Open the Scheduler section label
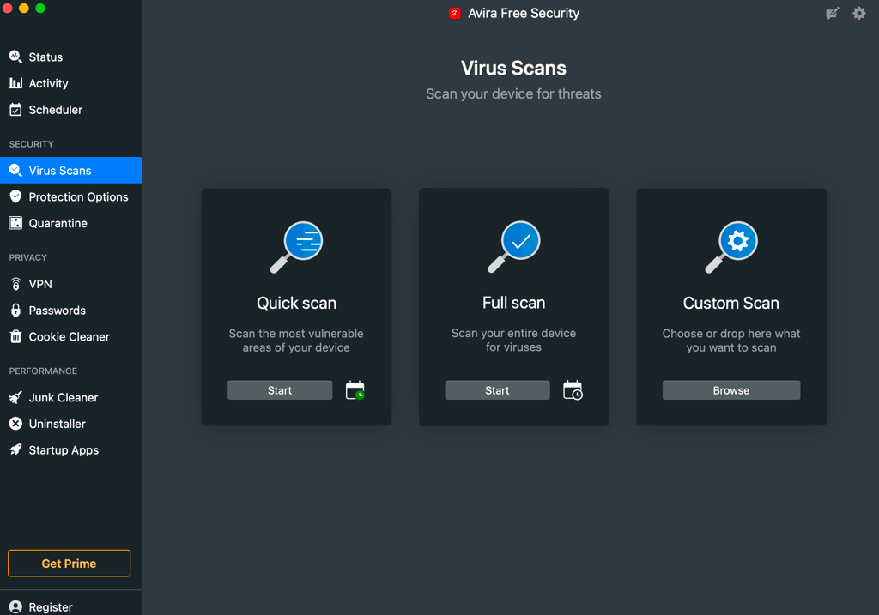Viewport: 879px width, 615px height. point(56,110)
